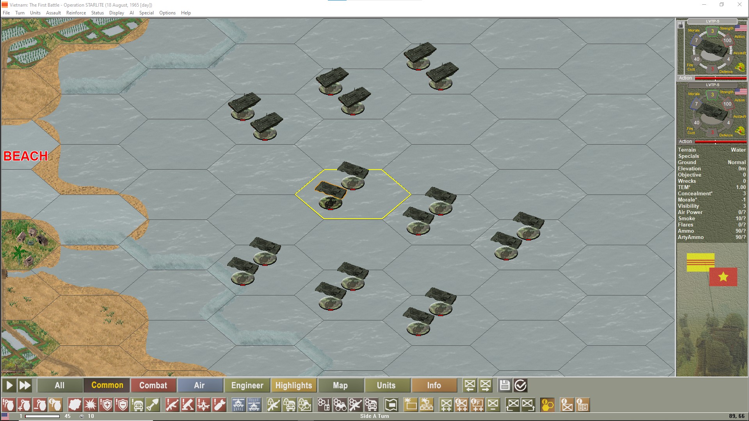Toggle the vehicle lock icon on toolbar

[290, 405]
